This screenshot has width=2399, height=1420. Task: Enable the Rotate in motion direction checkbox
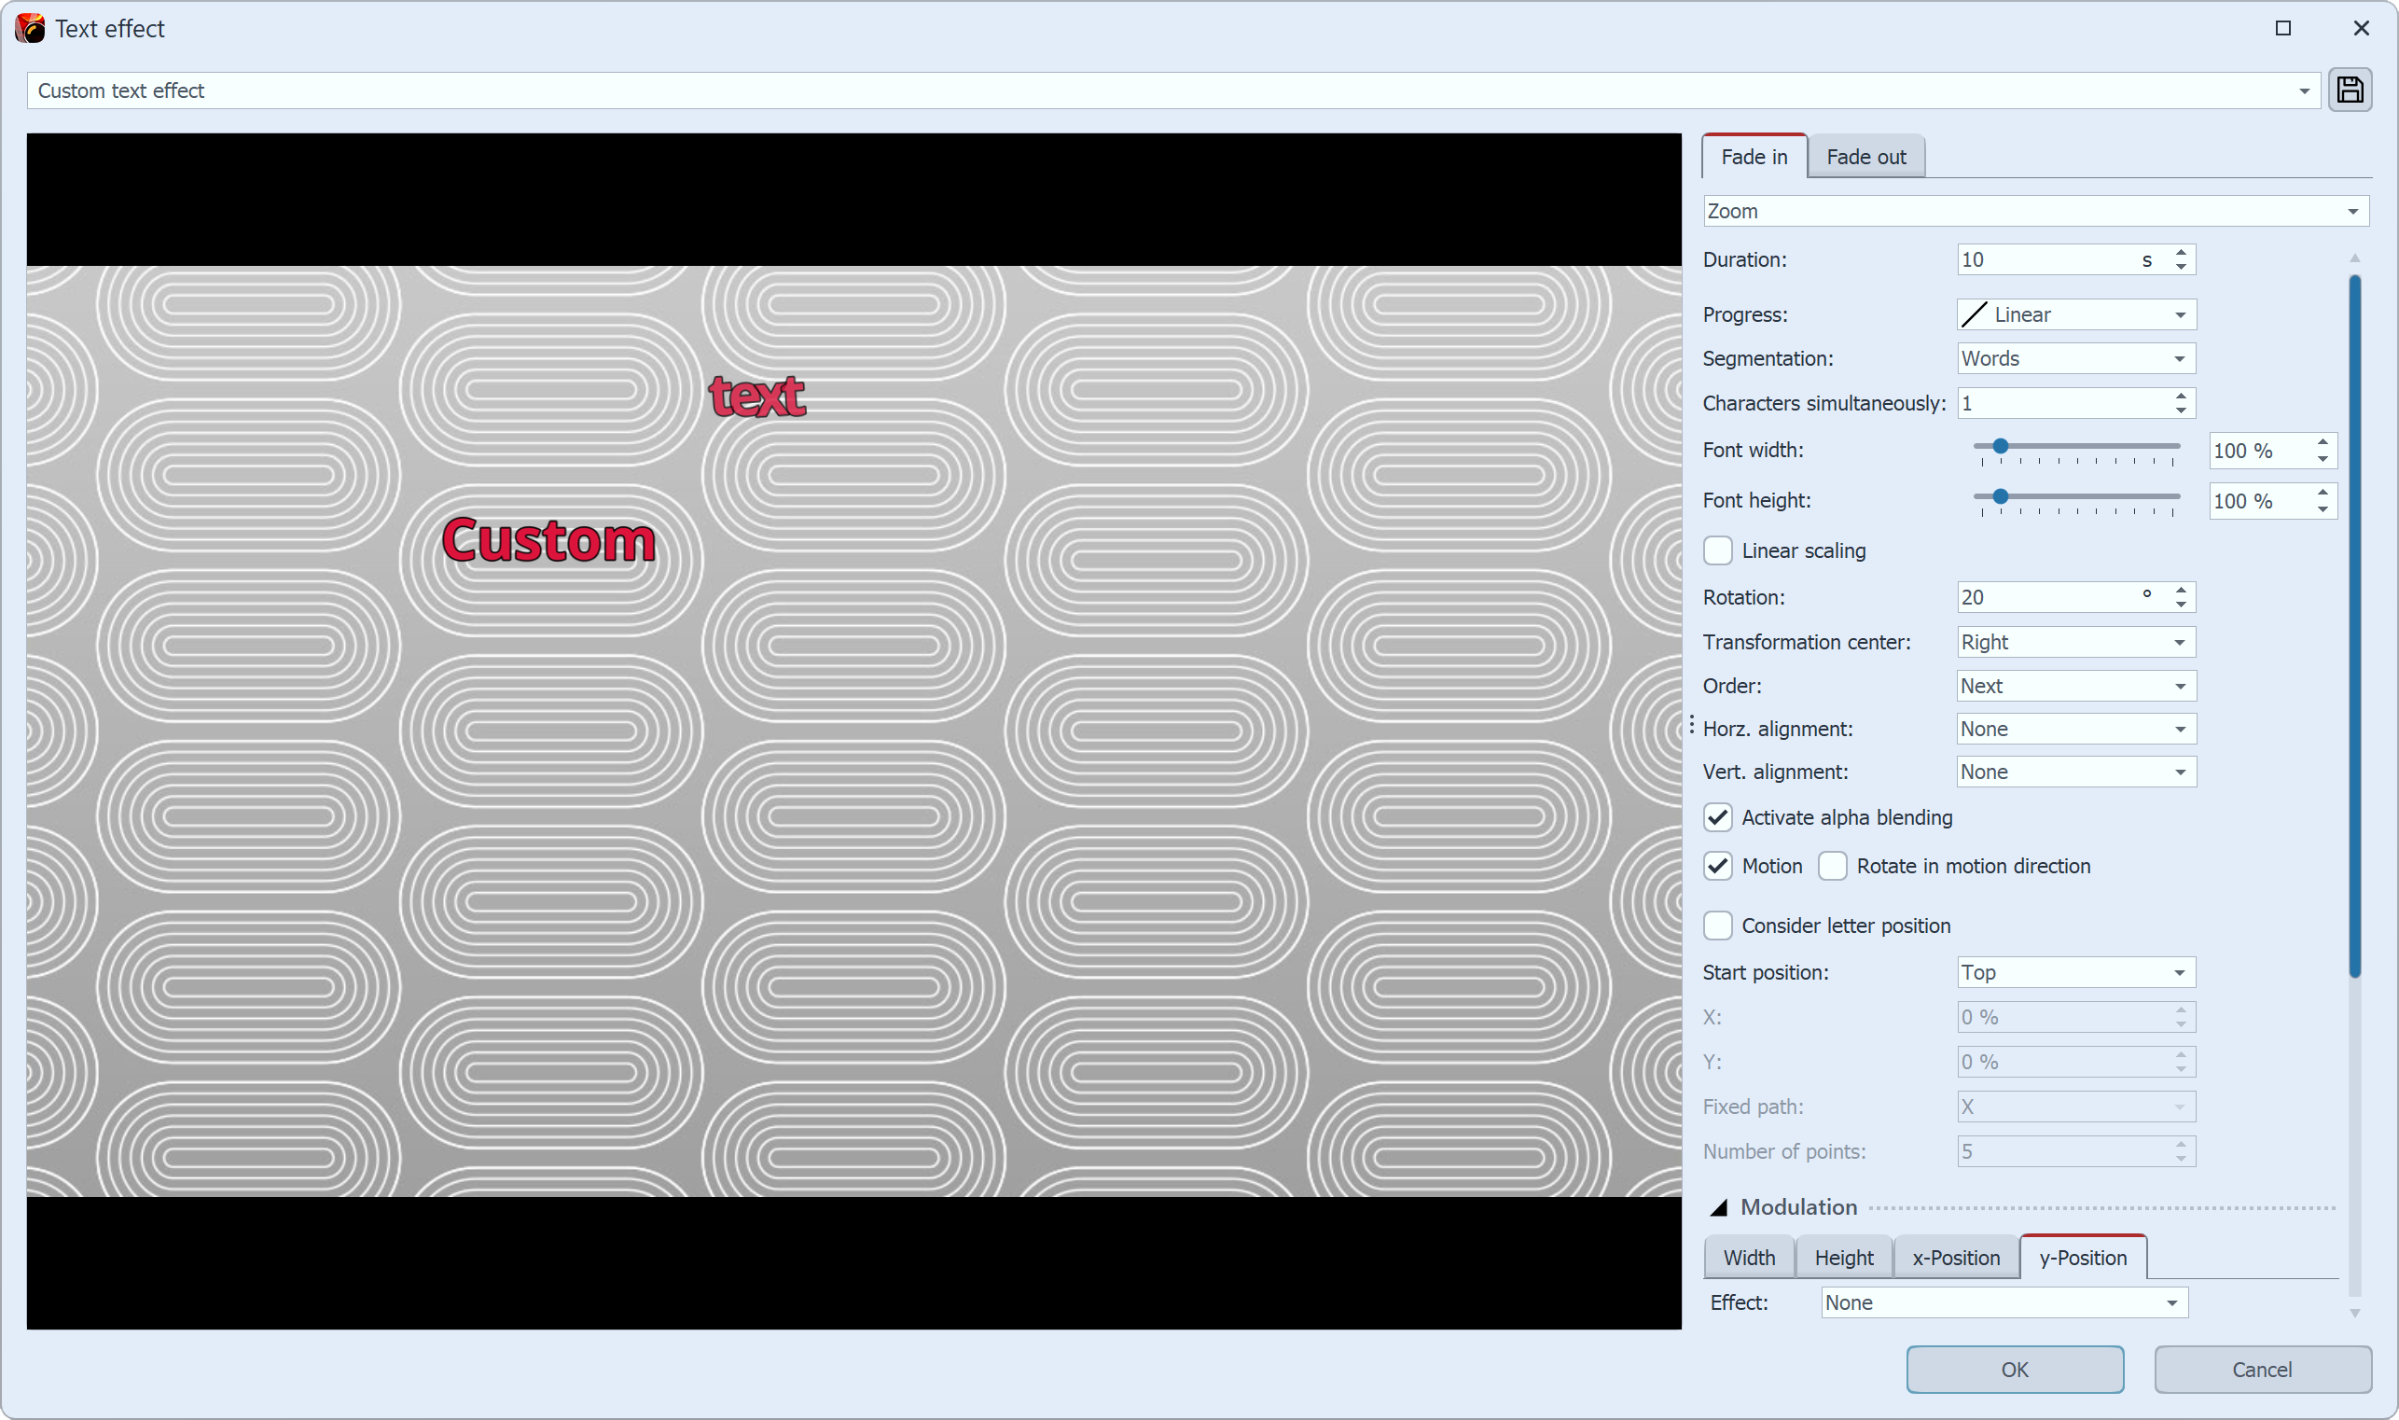[x=1831, y=866]
